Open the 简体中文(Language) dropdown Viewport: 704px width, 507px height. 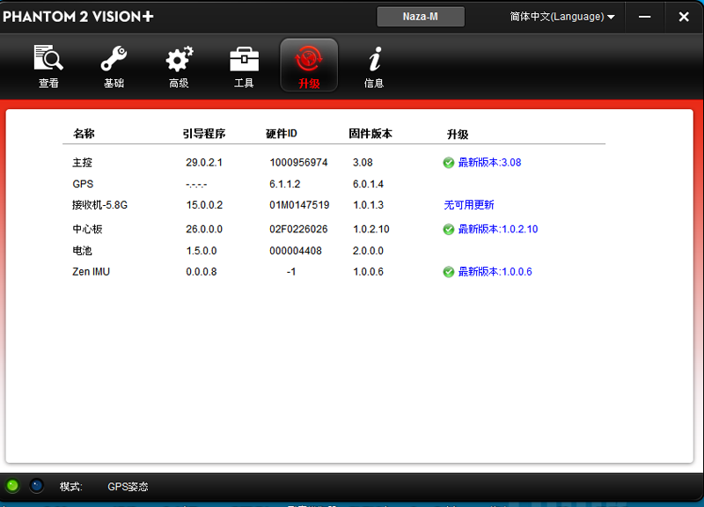[x=562, y=17]
